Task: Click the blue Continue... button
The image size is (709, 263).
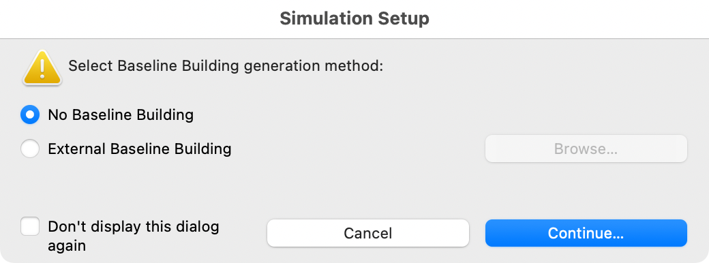Action: (586, 233)
